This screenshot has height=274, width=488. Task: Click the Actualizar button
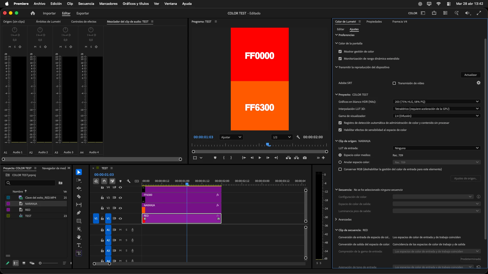[x=470, y=75]
